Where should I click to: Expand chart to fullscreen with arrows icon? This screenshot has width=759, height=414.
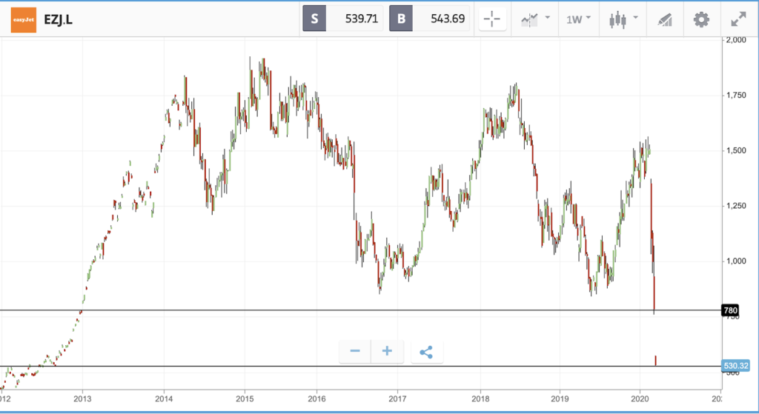tap(738, 19)
